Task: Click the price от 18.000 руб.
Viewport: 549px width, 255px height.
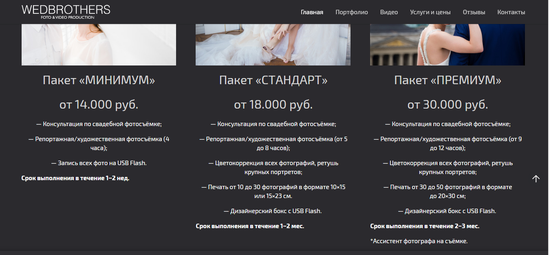Action: (273, 105)
